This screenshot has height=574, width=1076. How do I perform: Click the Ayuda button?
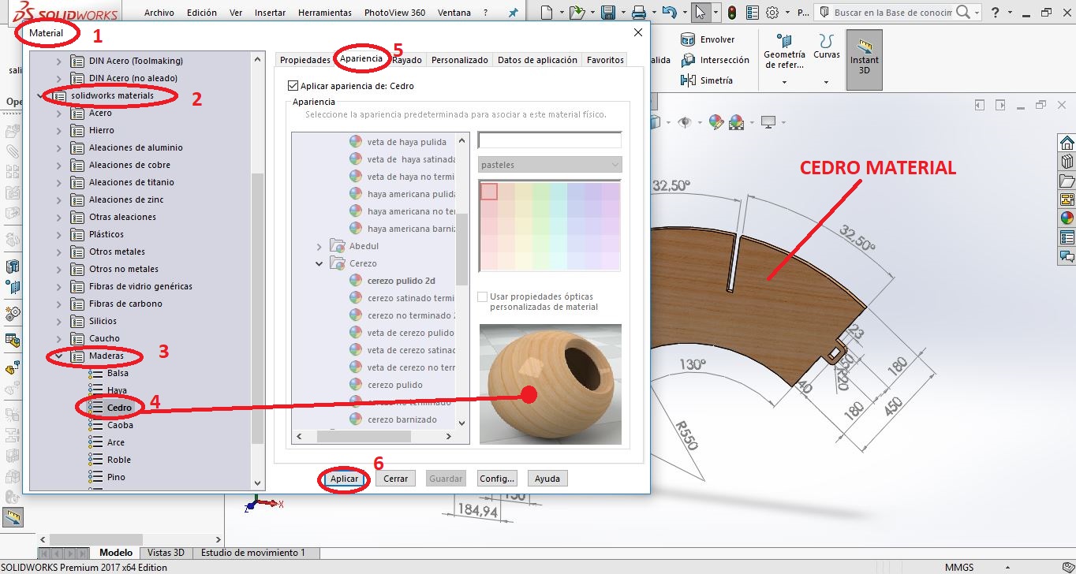[547, 479]
